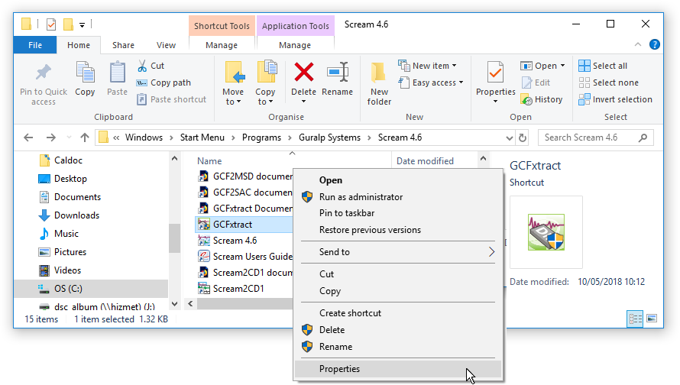Select Downloads in the navigation pane
The image size is (680, 385).
click(x=69, y=215)
